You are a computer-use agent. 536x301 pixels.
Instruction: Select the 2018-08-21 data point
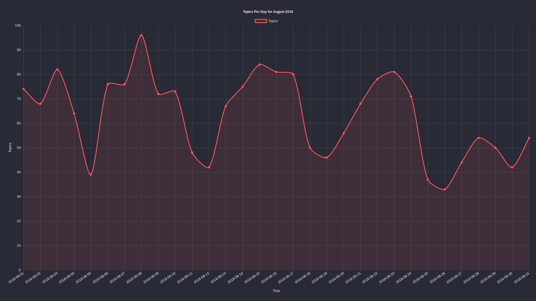coord(360,104)
